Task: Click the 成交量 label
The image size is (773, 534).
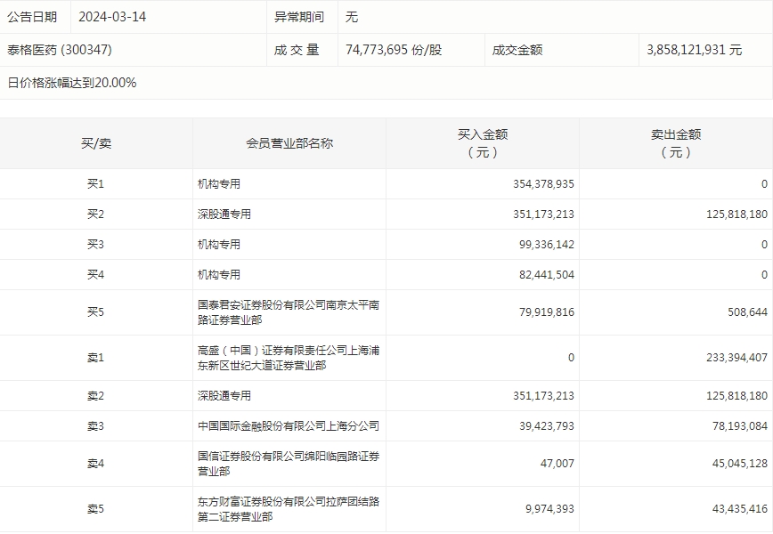Action: click(x=297, y=50)
